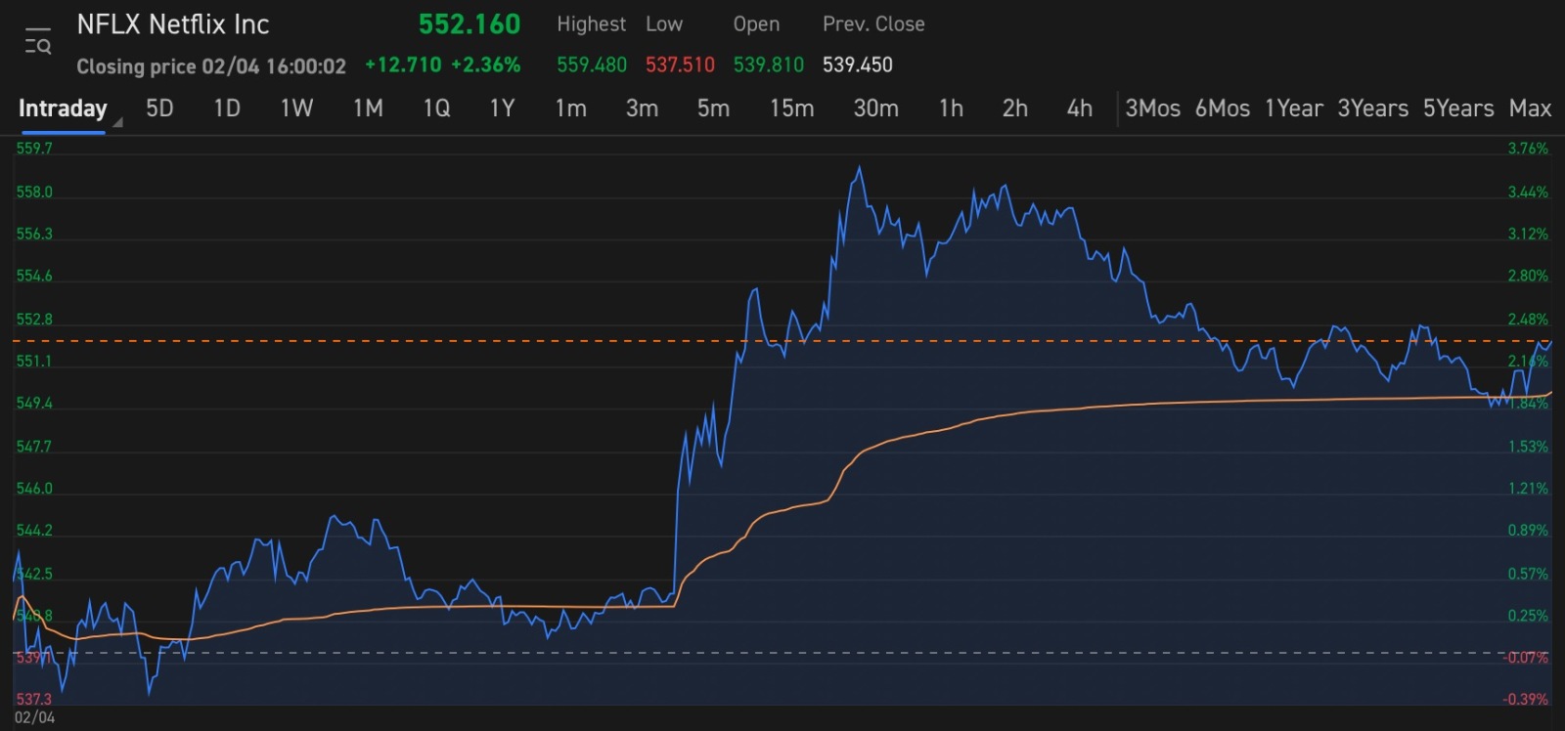Click the current price 552.160
The image size is (1565, 731).
coord(469,24)
